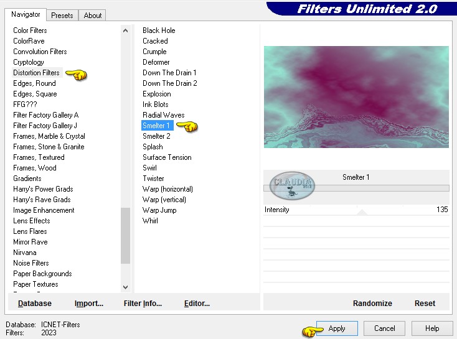Open Help for Filters Unlimited

[432, 328]
